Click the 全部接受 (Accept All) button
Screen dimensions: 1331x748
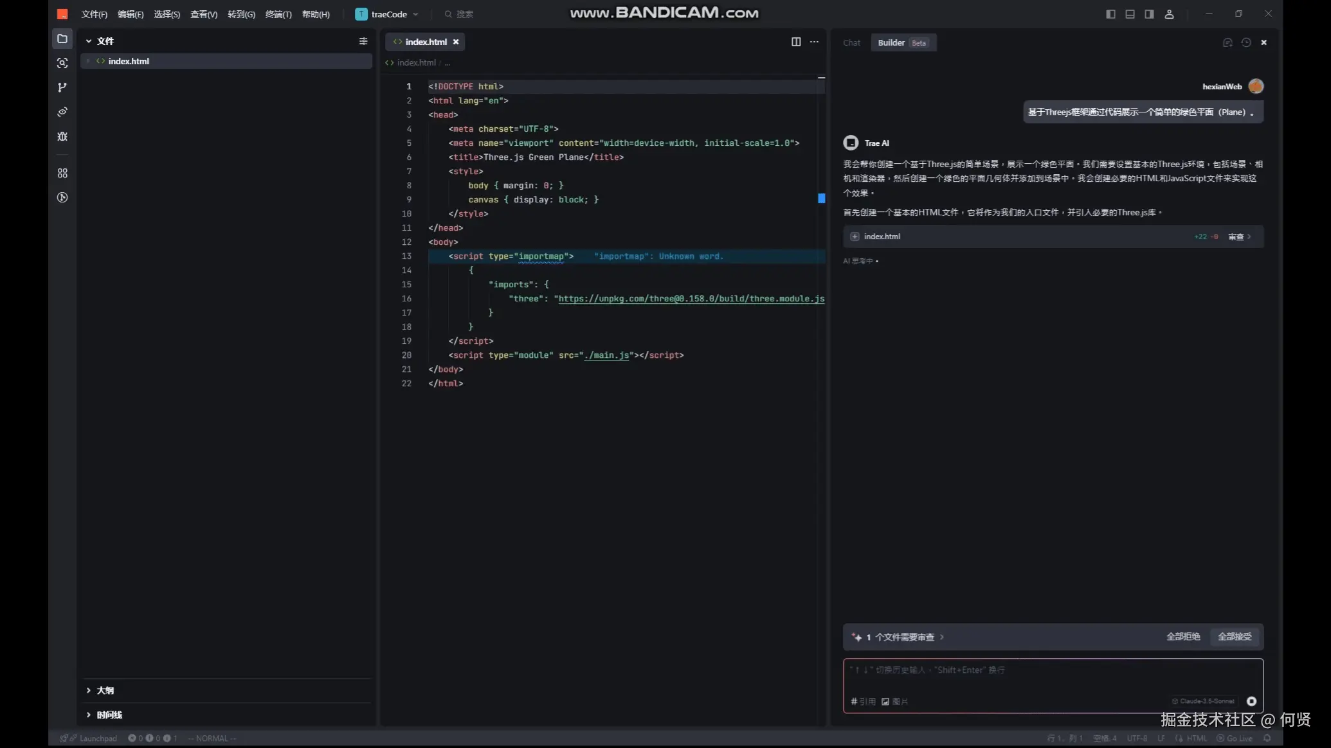pyautogui.click(x=1234, y=636)
